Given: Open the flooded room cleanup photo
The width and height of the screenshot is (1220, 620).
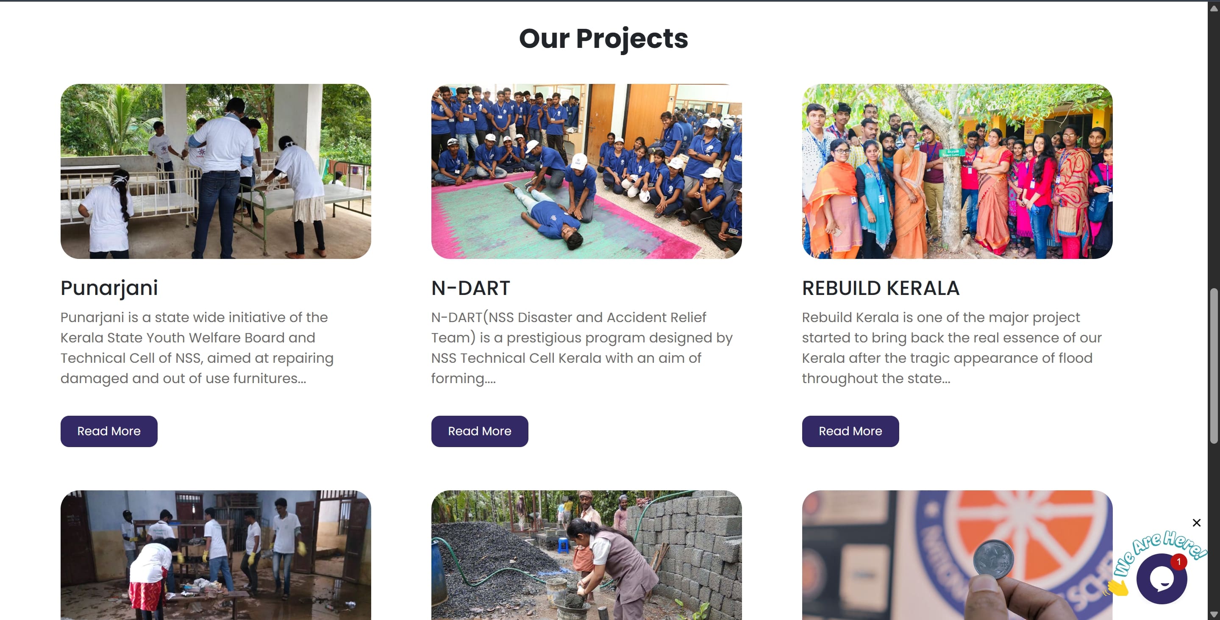Looking at the screenshot, I should (216, 555).
